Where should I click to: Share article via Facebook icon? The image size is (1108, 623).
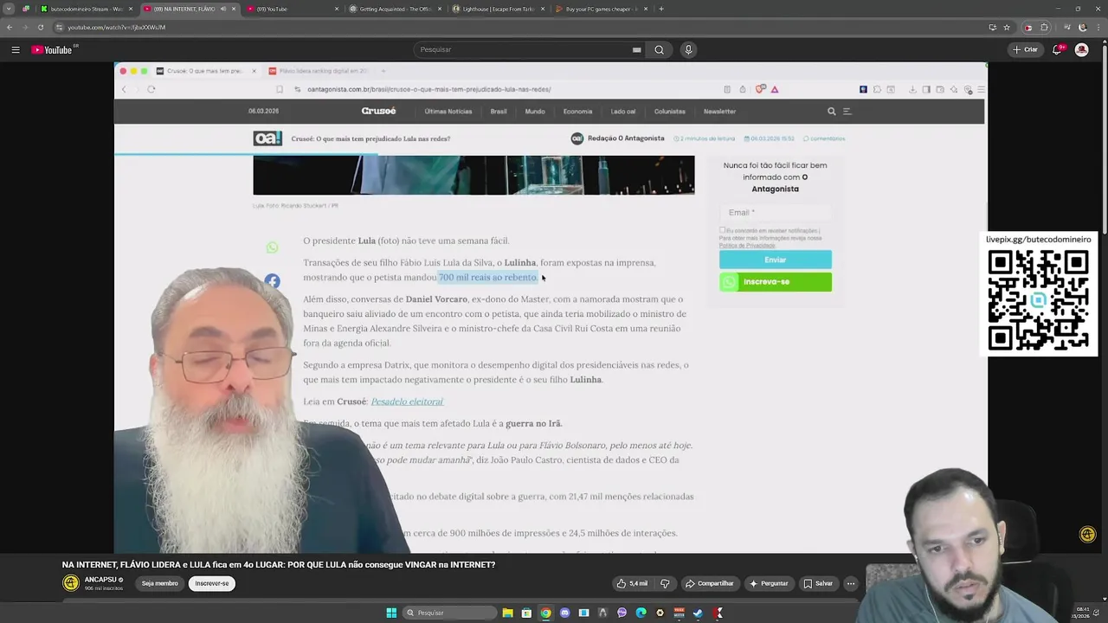point(272,281)
